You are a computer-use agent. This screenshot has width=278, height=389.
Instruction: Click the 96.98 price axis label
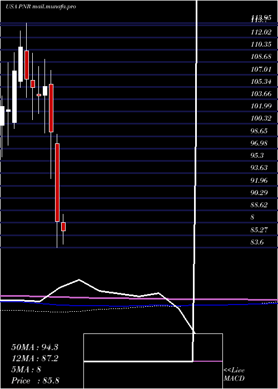[x=259, y=143]
